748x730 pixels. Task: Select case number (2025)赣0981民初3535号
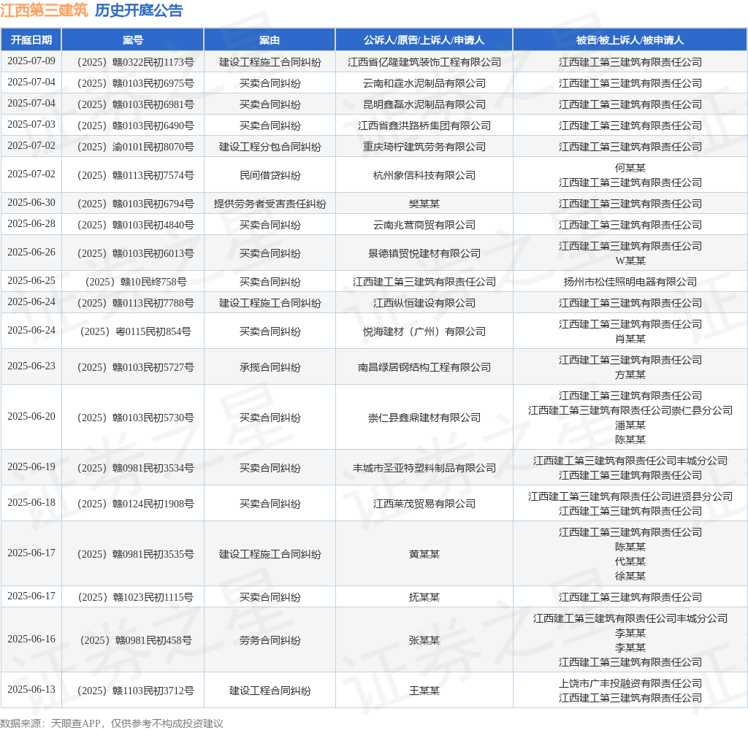click(135, 555)
